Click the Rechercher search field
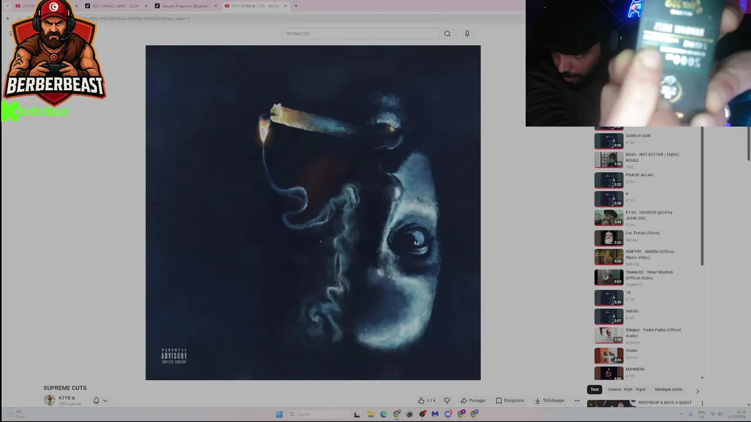The image size is (751, 422). click(360, 33)
